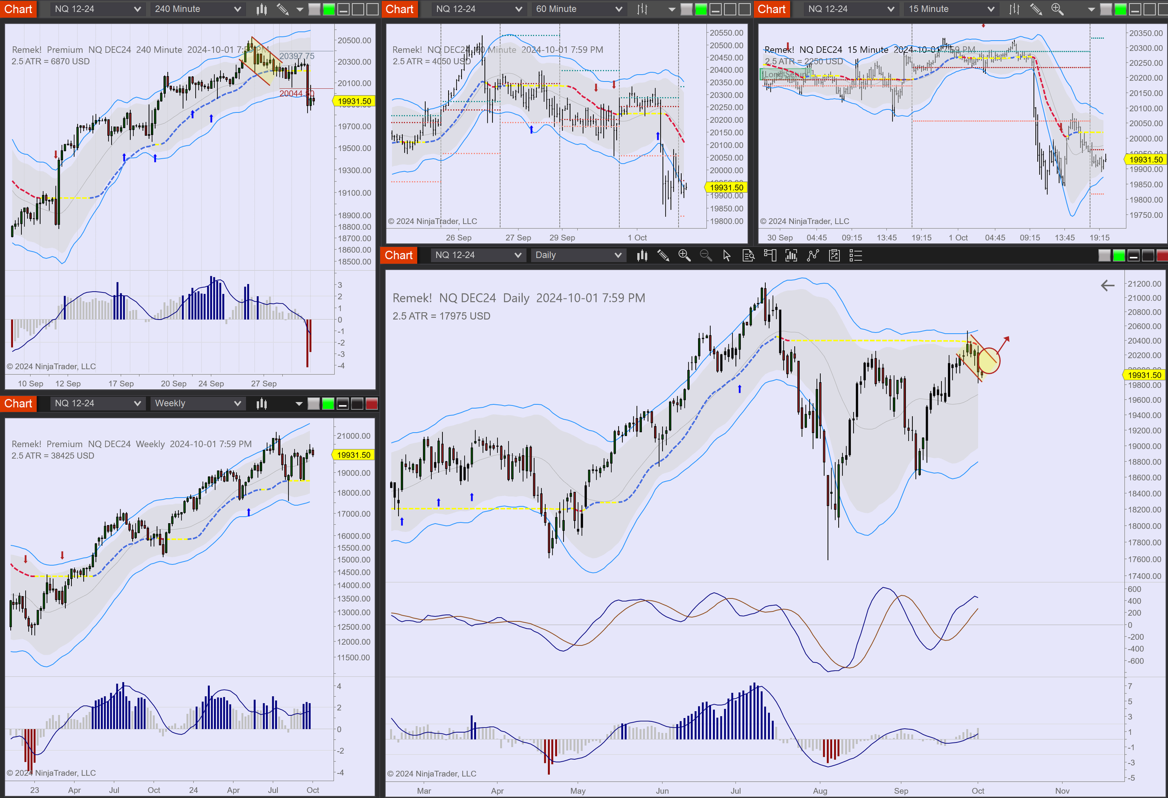Screen dimensions: 1168x798
Task: Click zoom magnifier in 15 Minute chart toolbar
Action: pos(1057,9)
